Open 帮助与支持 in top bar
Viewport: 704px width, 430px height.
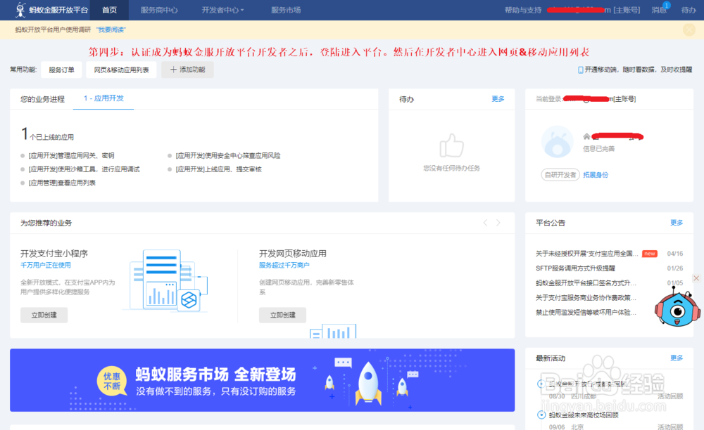click(x=523, y=10)
